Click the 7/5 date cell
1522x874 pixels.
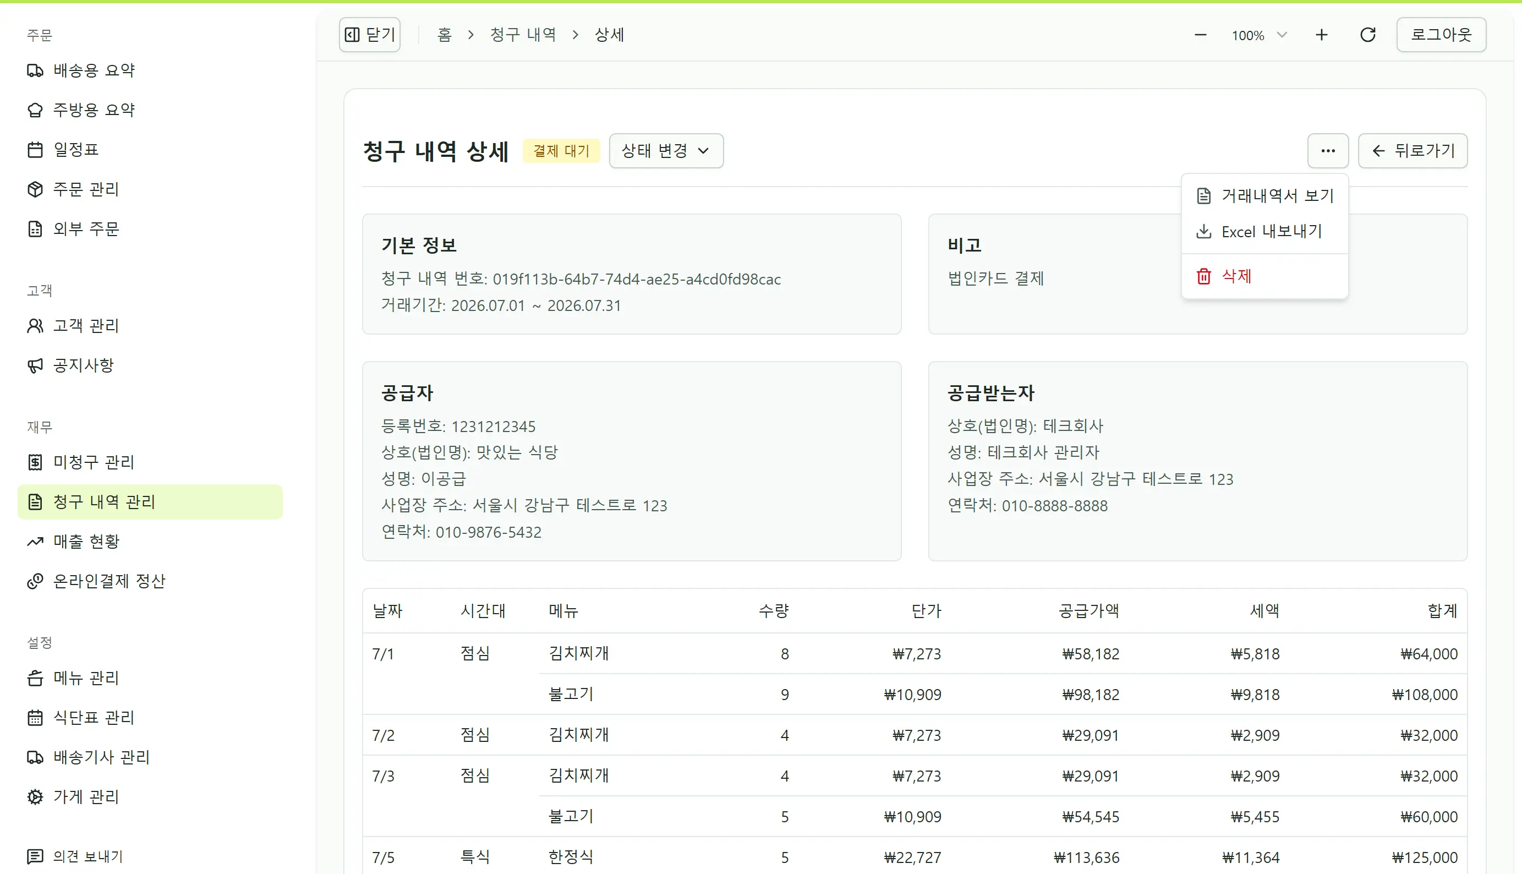click(x=384, y=857)
